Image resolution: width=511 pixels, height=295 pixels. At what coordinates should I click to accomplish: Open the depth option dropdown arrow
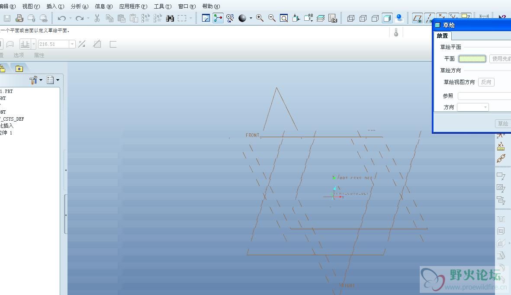[34, 44]
